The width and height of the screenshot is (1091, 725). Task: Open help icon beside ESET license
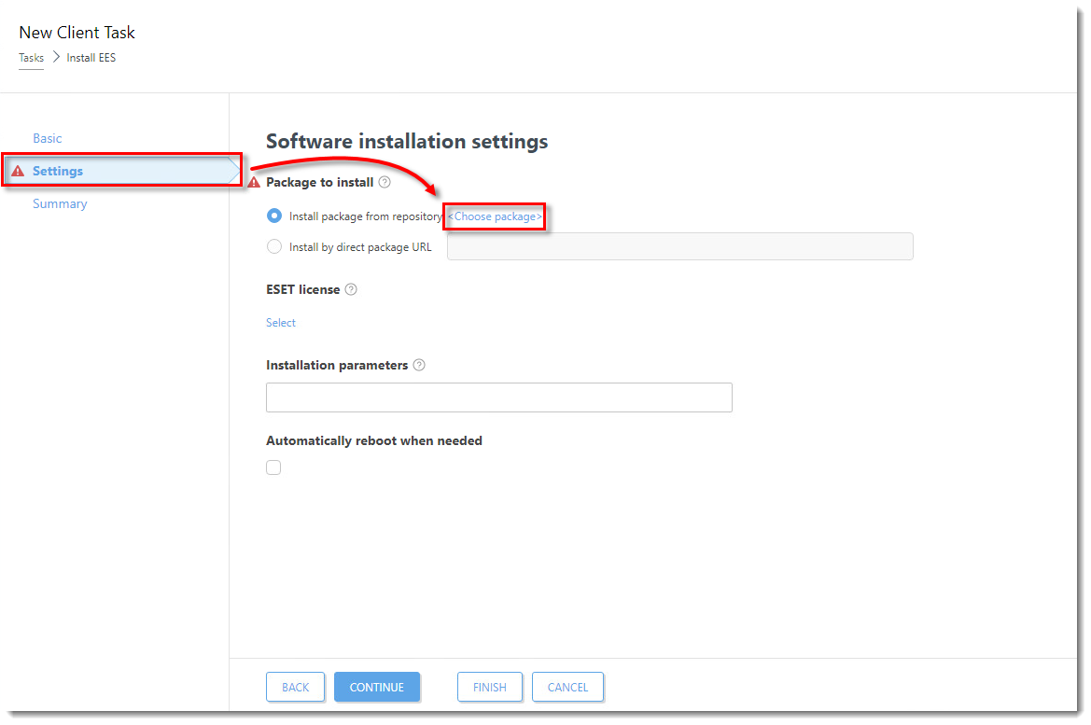[351, 289]
